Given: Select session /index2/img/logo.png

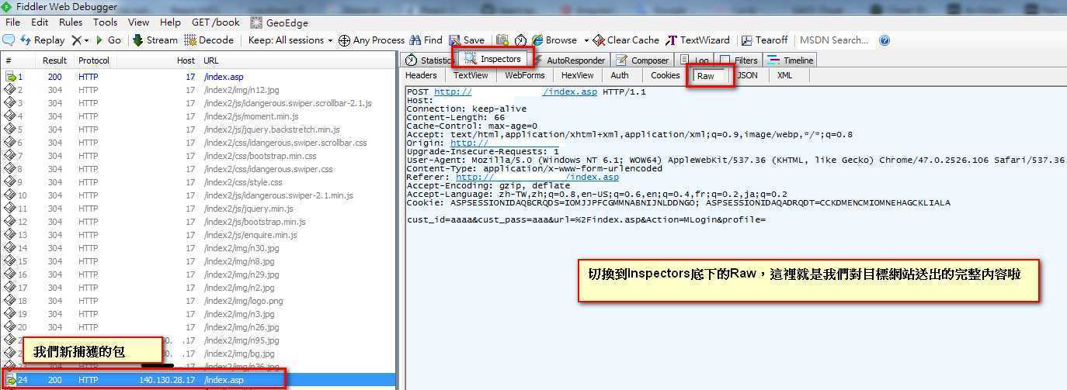Looking at the screenshot, I should 199,301.
